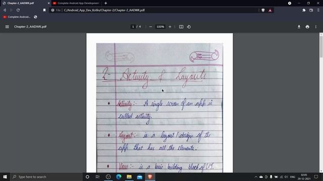The image size is (323, 181).
Task: Show hidden system tray icons
Action: [256, 176]
